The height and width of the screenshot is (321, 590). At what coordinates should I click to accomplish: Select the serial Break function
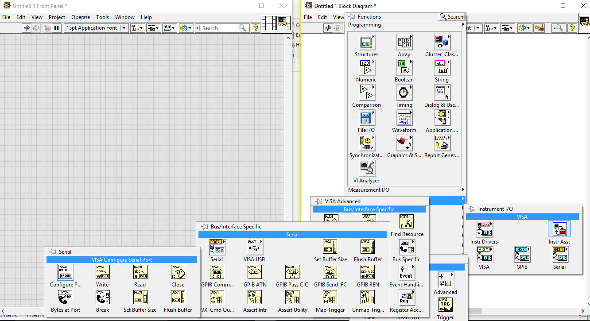tap(103, 298)
